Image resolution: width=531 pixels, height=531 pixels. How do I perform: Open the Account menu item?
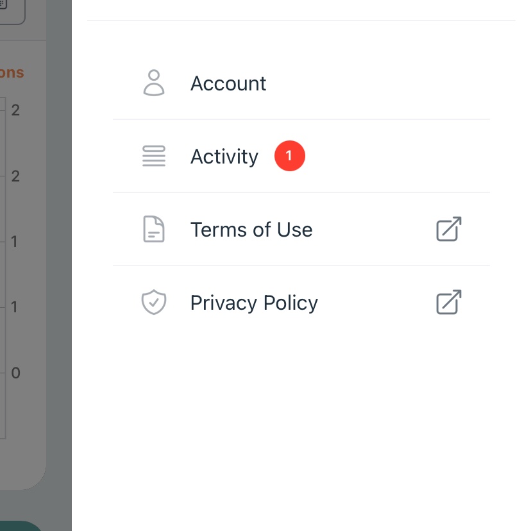228,83
